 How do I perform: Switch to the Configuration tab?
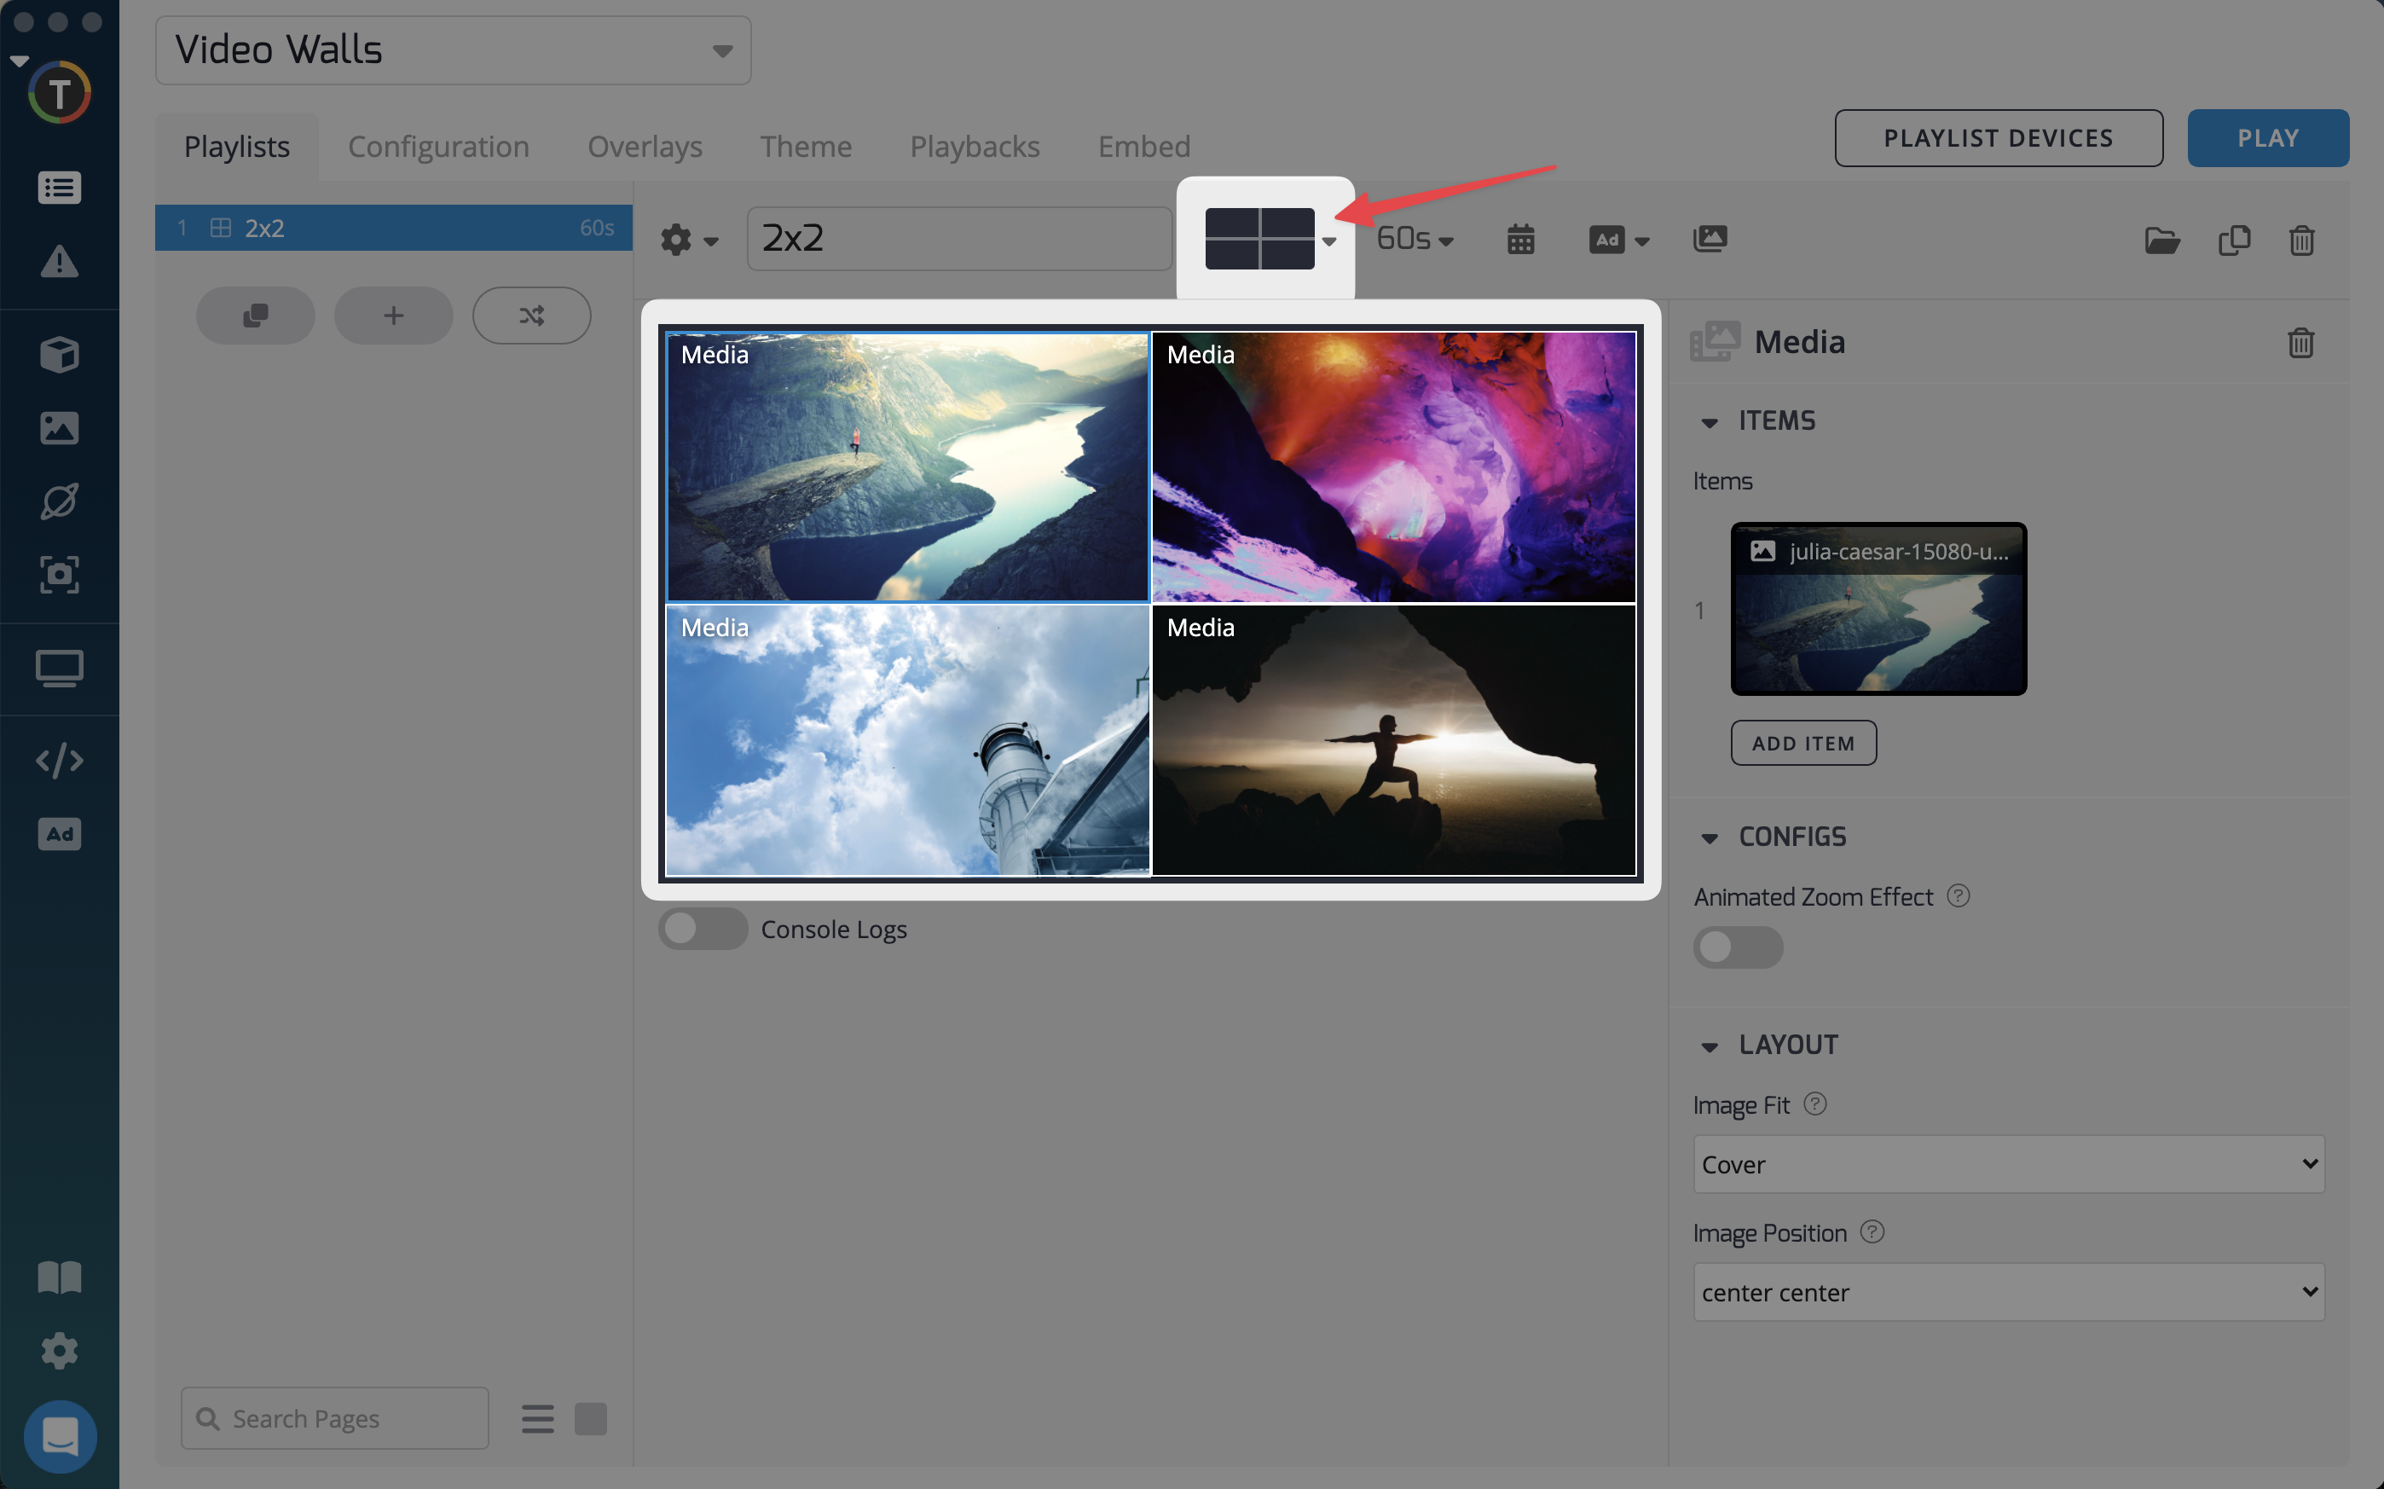[438, 147]
